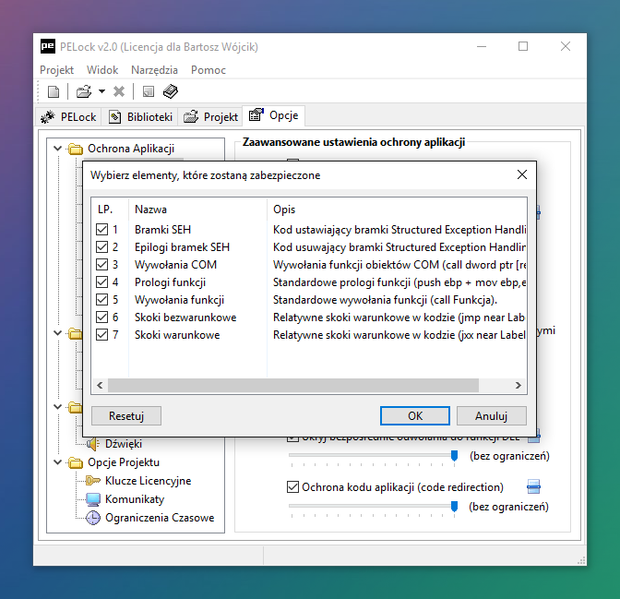Click slider handle above code redirection option

[x=454, y=456]
